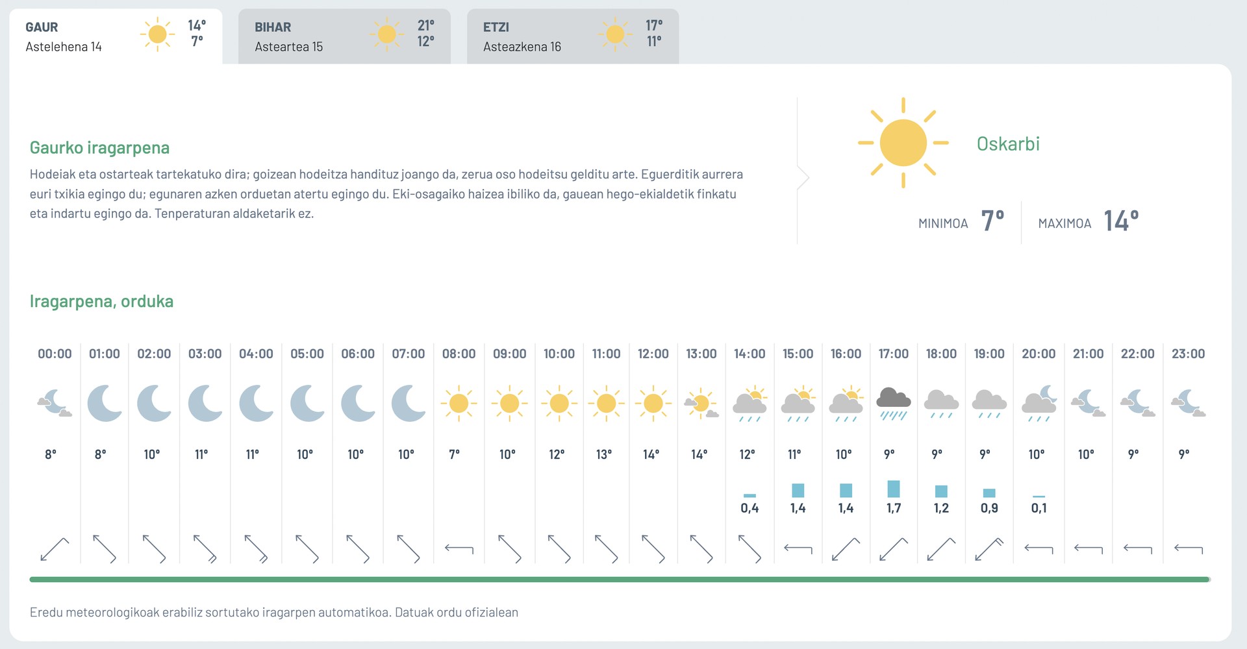Click the forecast text starting with 'Hodeiak'
Image resolution: width=1247 pixels, height=649 pixels.
pos(386,194)
